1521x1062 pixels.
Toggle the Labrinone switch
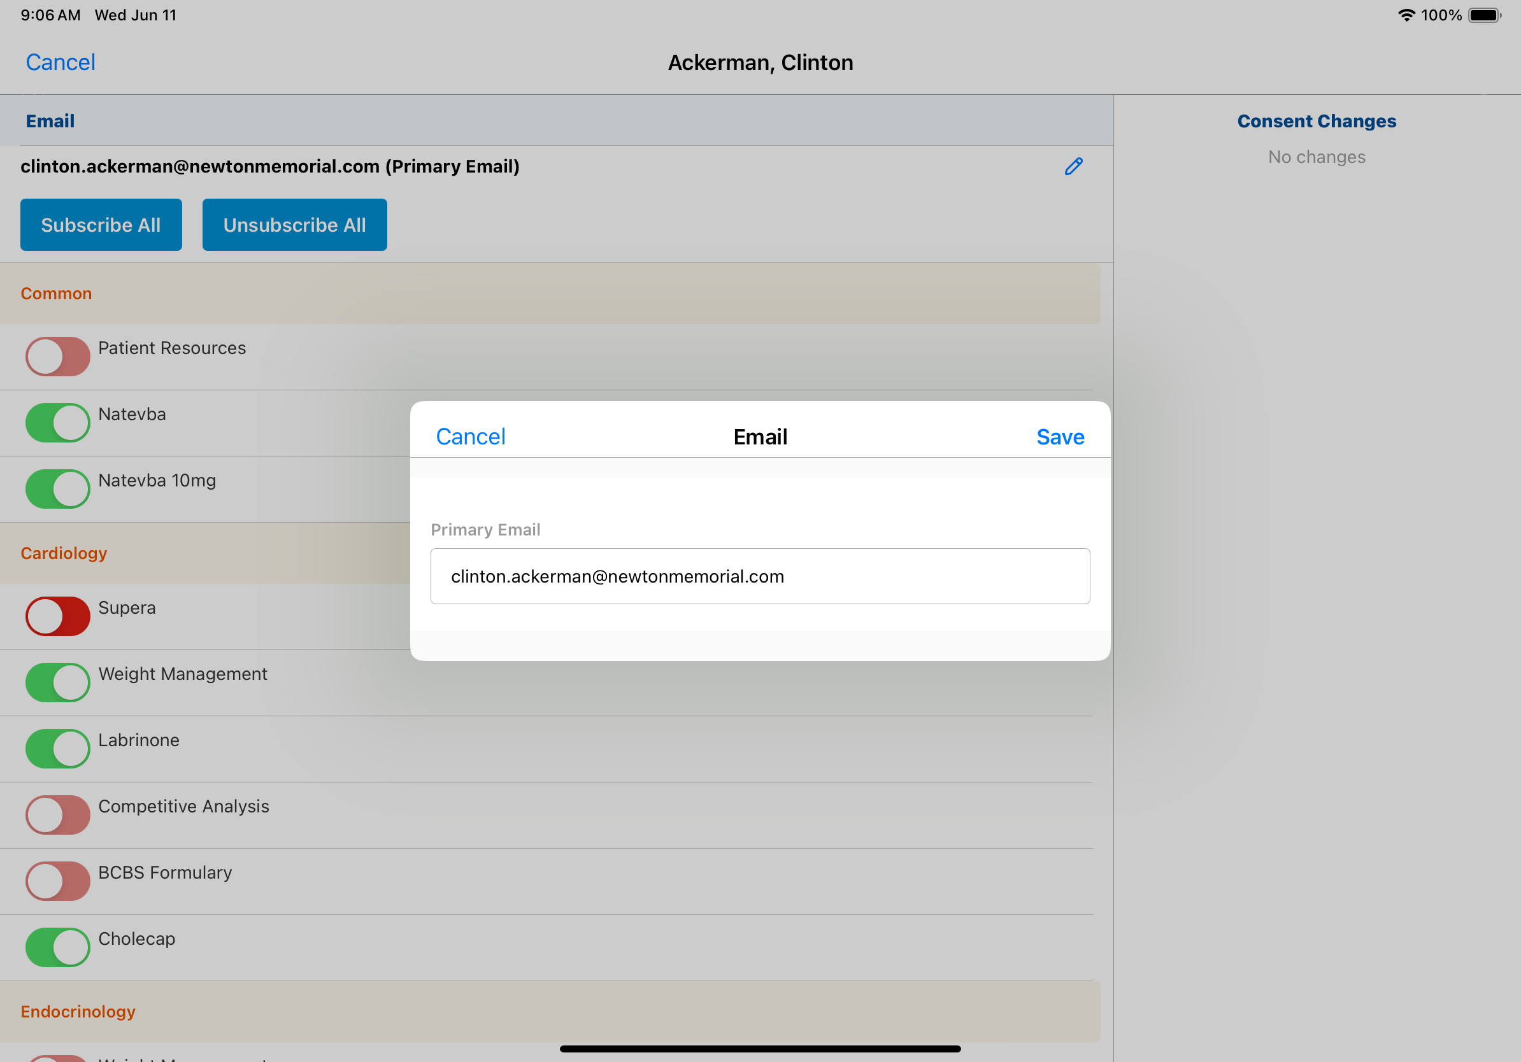pos(57,748)
